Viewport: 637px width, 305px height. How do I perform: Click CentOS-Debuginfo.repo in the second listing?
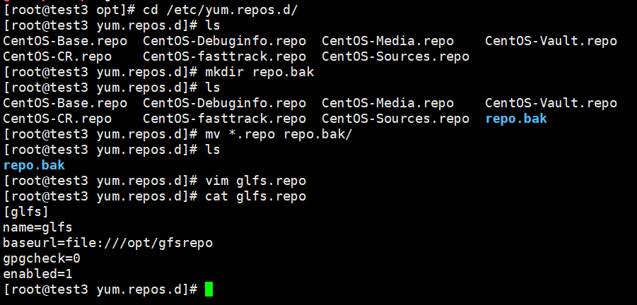pyautogui.click(x=224, y=103)
